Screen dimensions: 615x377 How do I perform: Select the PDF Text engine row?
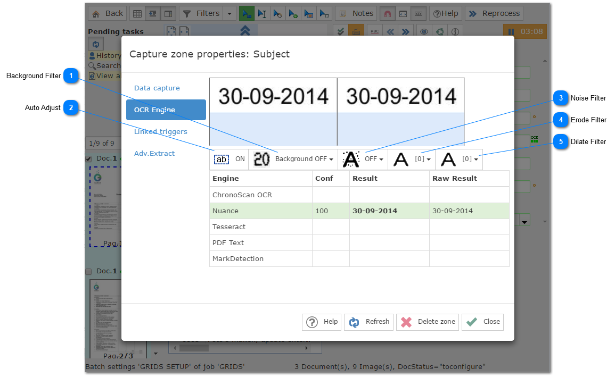click(x=359, y=242)
